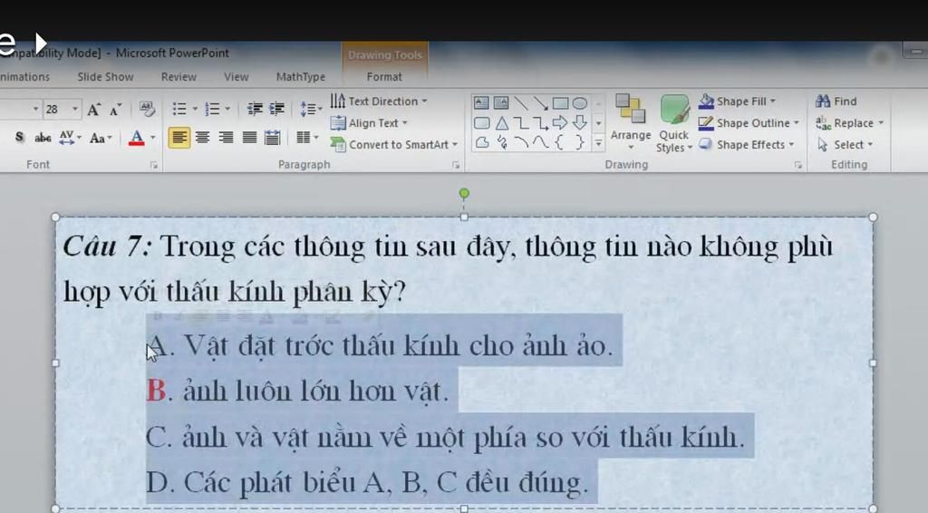Choose the straight Line shape

tap(521, 103)
